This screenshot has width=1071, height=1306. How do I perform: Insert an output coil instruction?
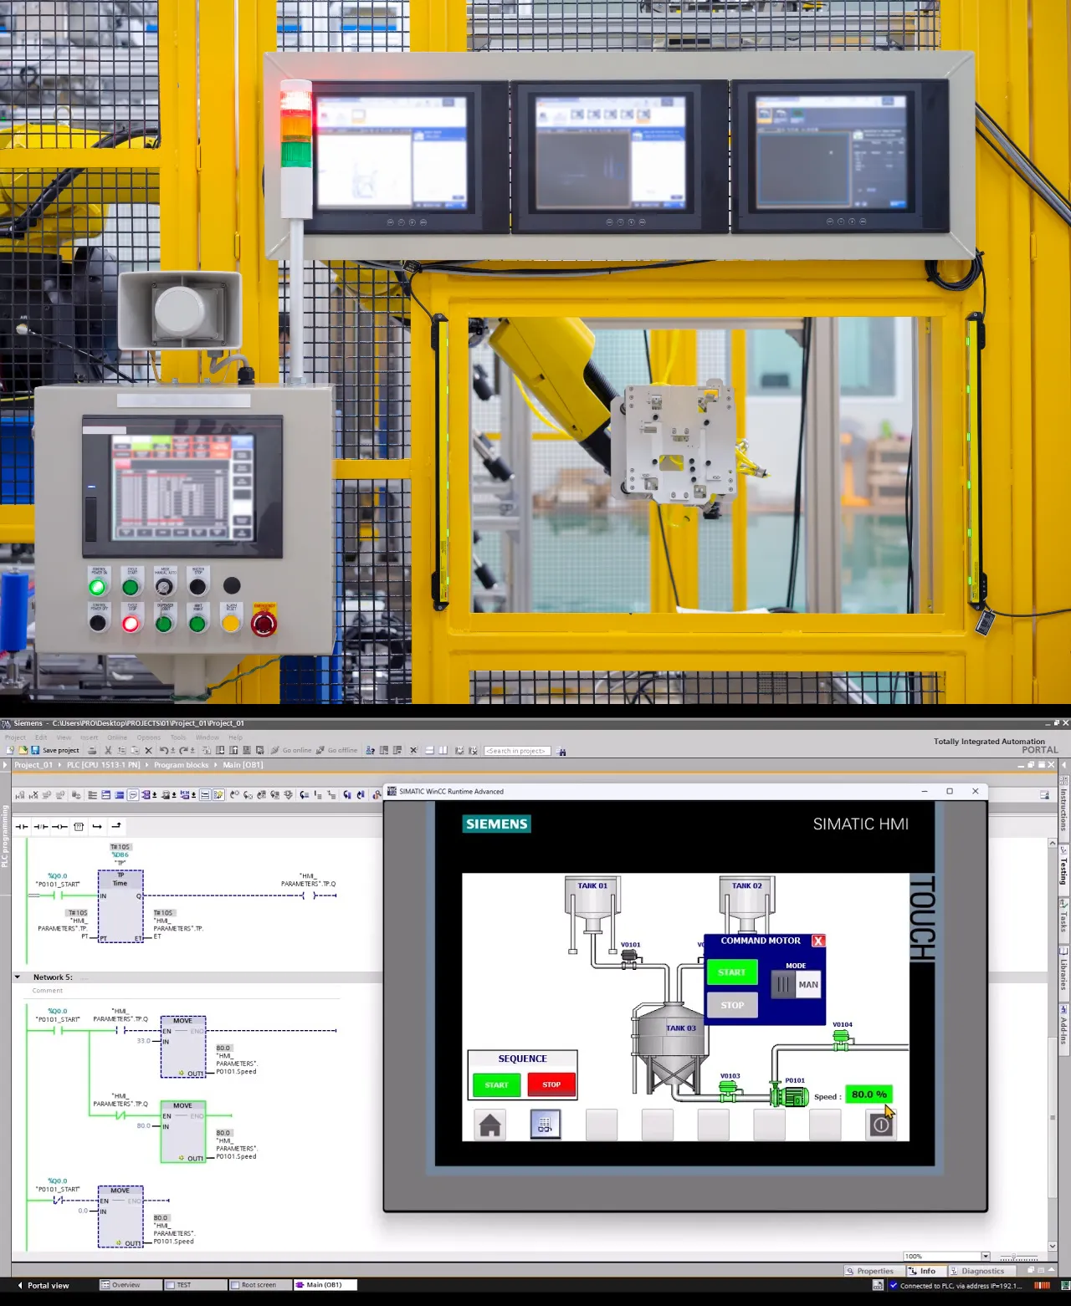(x=59, y=827)
